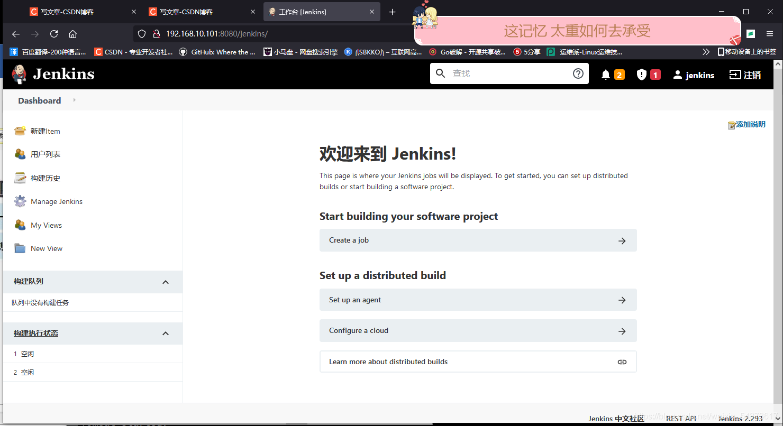Open 运维派-Linux bookmark
The height and width of the screenshot is (426, 783).
(x=585, y=52)
